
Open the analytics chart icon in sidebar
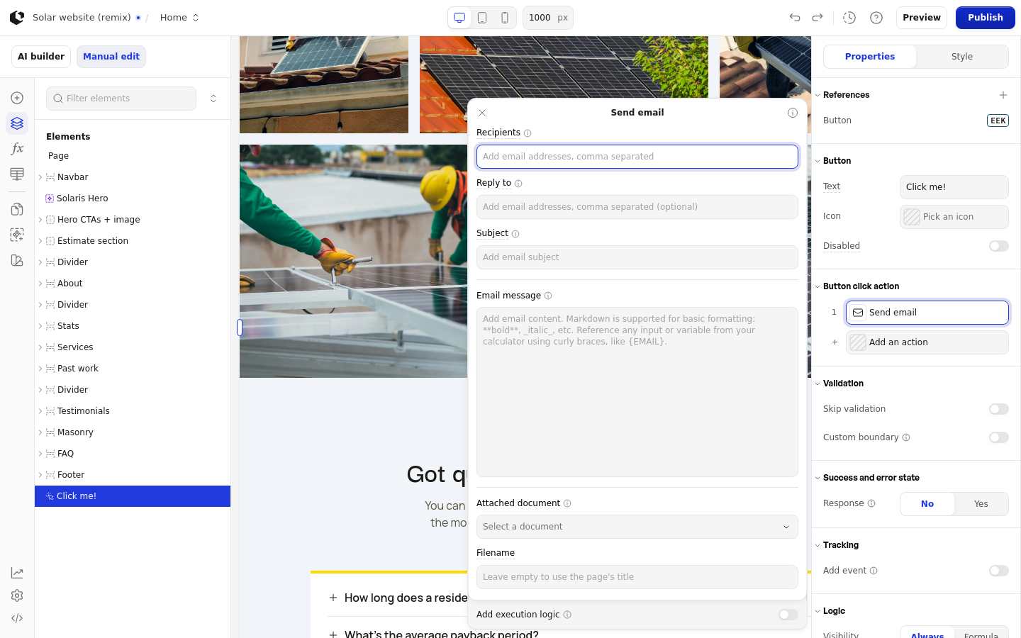(x=17, y=573)
